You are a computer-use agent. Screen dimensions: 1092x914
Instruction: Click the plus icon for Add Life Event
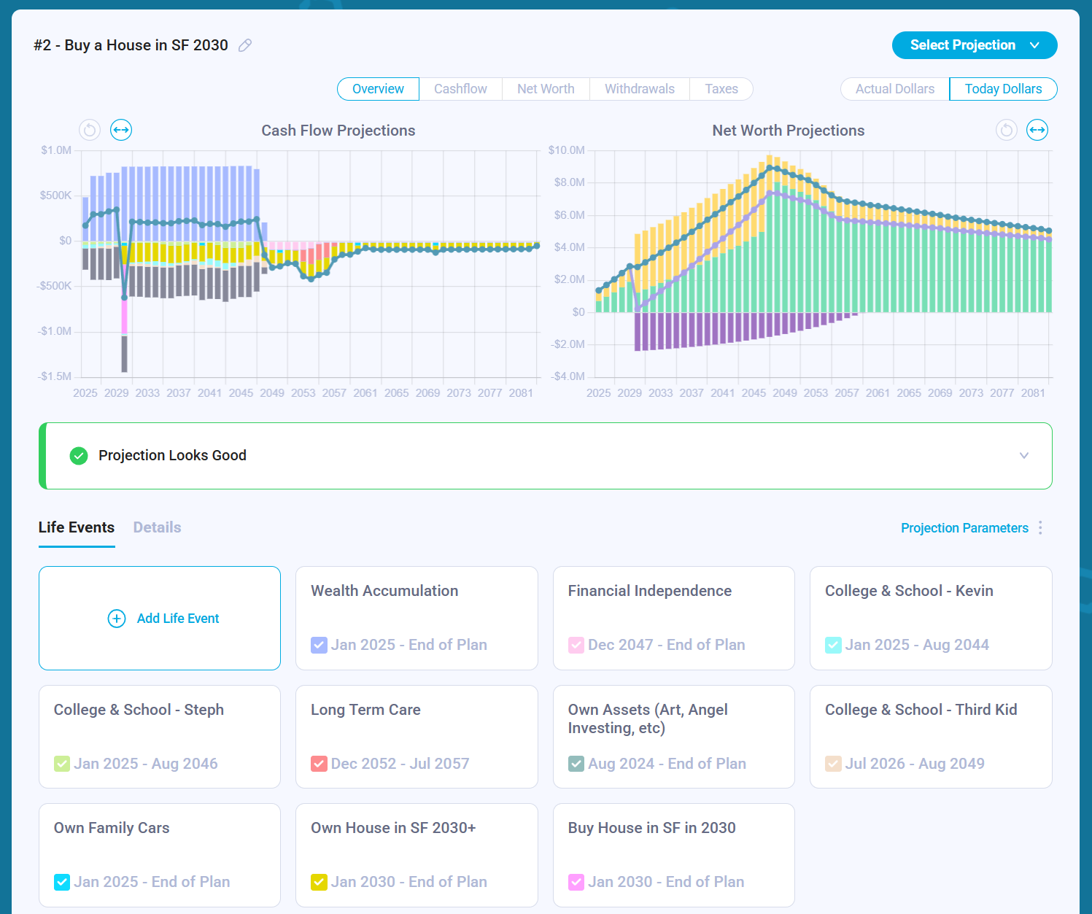(117, 619)
